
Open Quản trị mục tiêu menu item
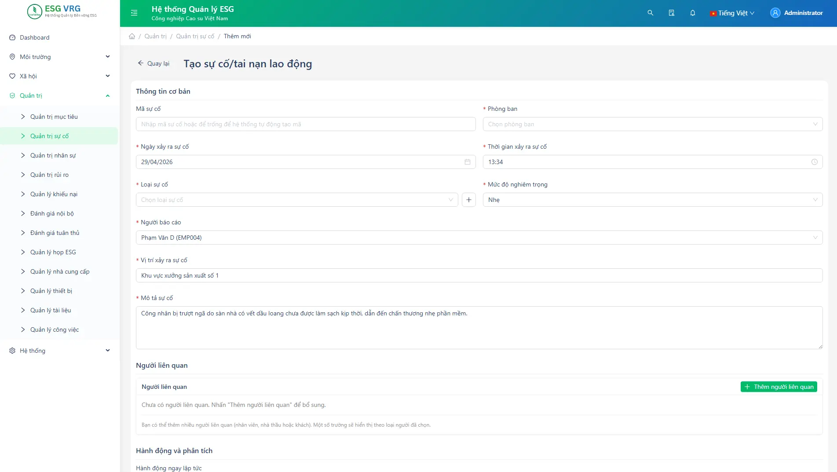pos(59,117)
